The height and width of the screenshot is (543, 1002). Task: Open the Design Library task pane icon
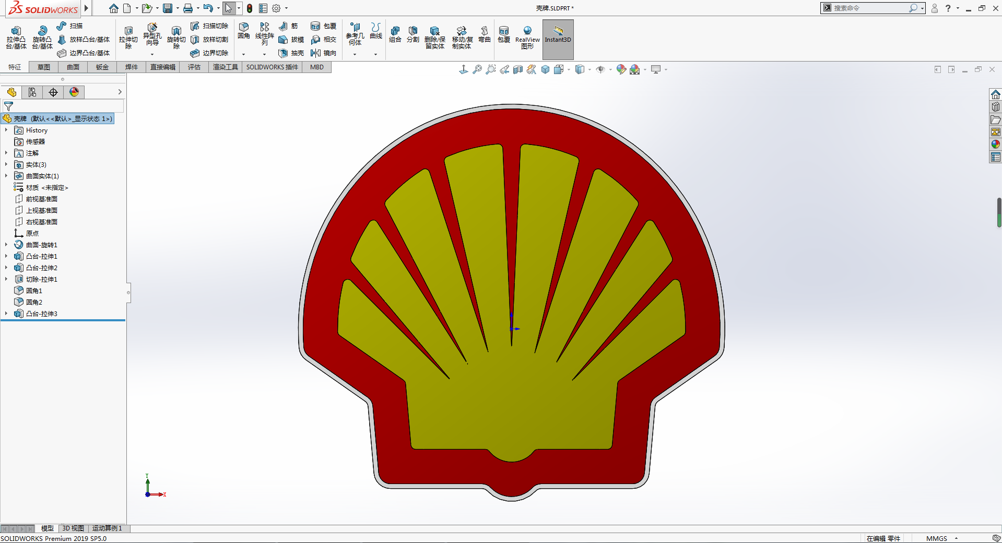click(996, 107)
